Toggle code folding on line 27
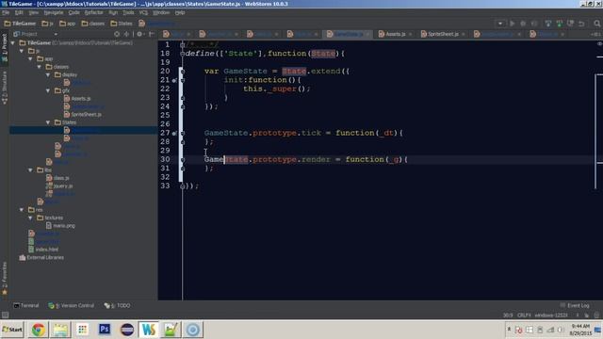Image resolution: width=603 pixels, height=339 pixels. click(x=183, y=134)
